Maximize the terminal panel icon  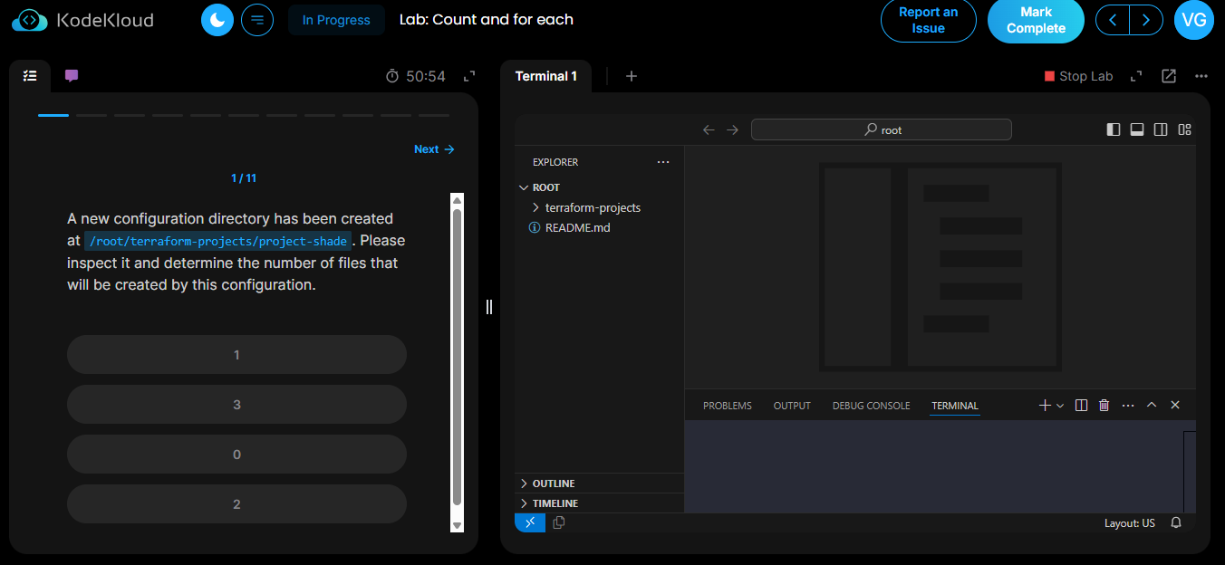pos(1136,76)
